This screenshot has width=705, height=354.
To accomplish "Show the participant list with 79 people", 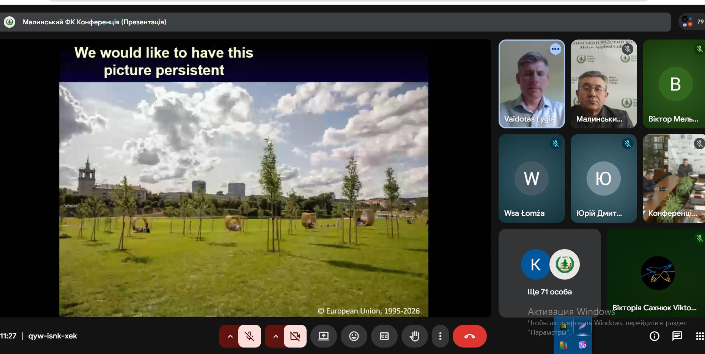I will pyautogui.click(x=692, y=22).
